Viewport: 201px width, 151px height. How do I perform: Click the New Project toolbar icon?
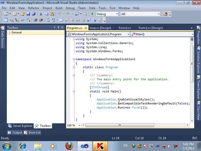6,14
